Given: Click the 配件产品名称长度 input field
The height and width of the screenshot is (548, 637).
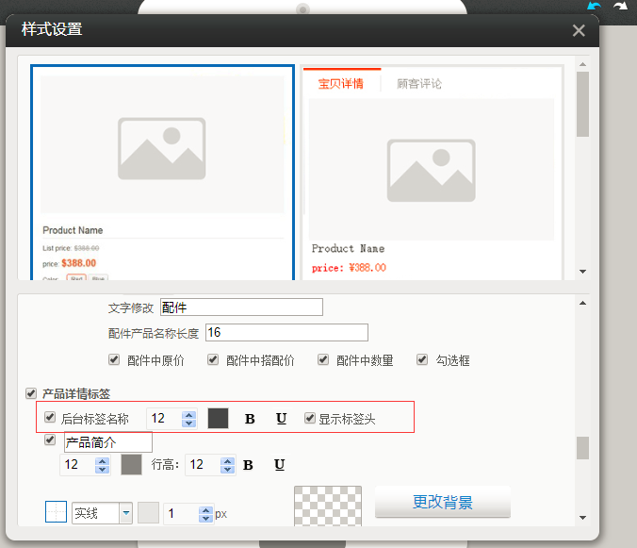Looking at the screenshot, I should (286, 332).
